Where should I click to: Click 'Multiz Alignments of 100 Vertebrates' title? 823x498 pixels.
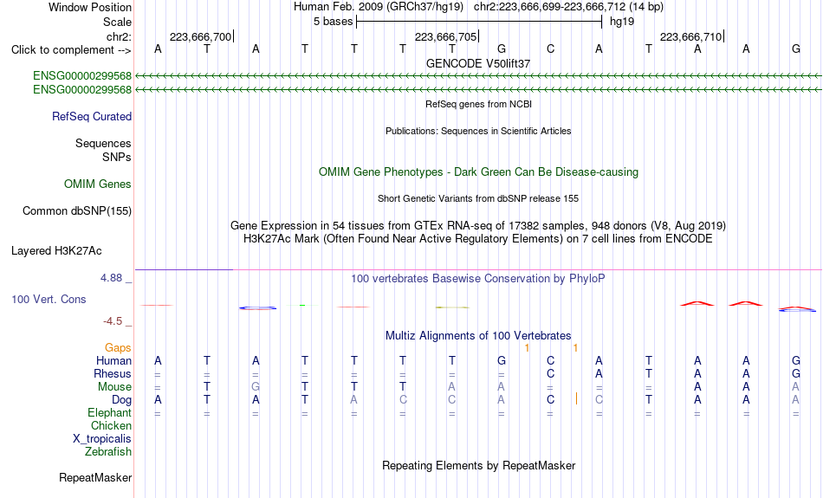point(478,336)
